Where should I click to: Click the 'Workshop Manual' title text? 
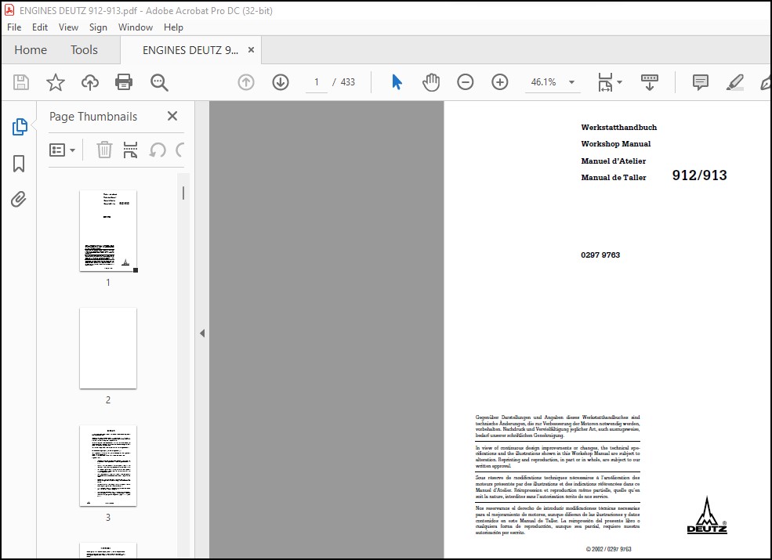tap(615, 143)
